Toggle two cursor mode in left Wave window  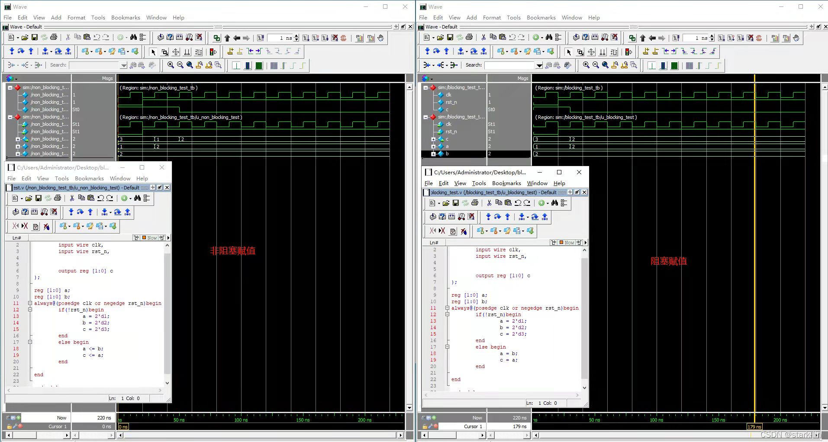coord(187,52)
